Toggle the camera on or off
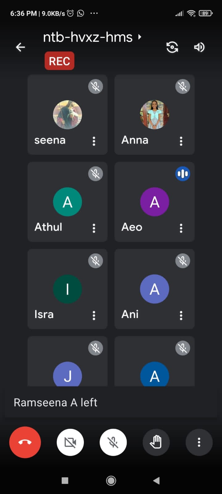The width and height of the screenshot is (222, 494). click(70, 442)
